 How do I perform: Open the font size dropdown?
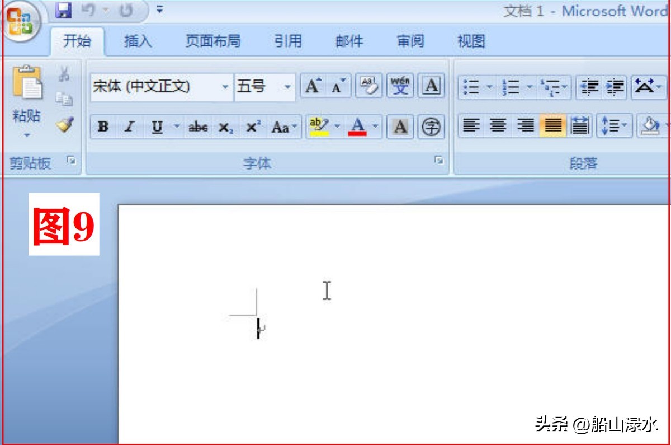click(x=287, y=87)
